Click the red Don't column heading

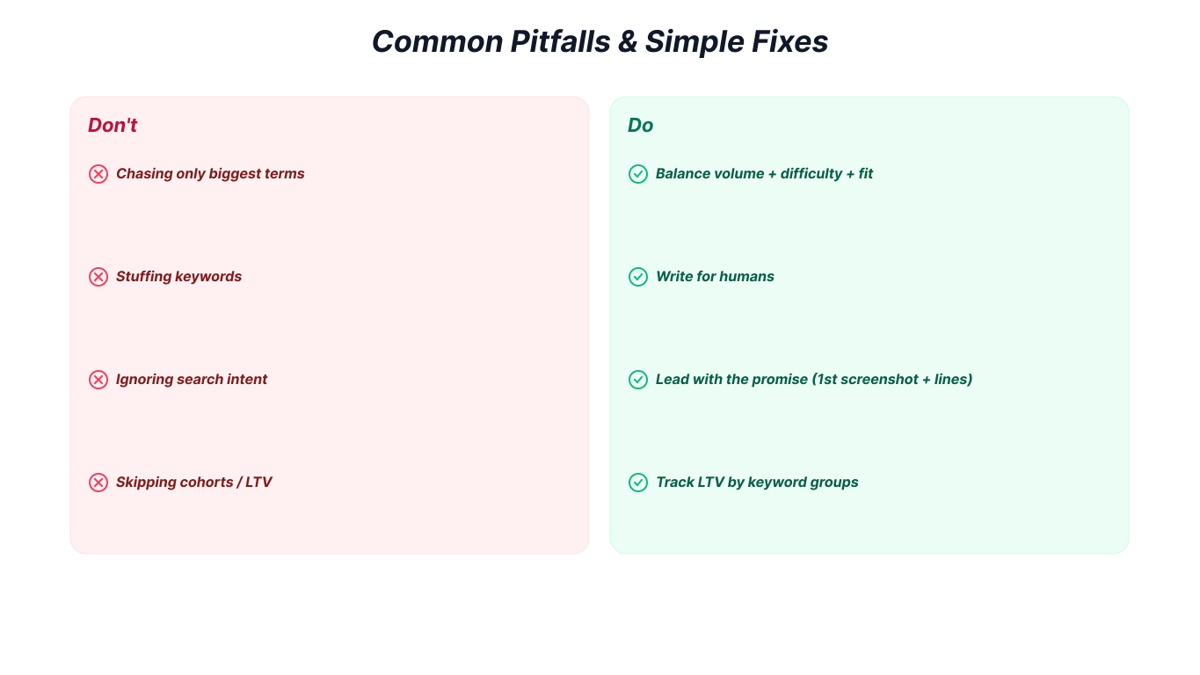point(113,125)
